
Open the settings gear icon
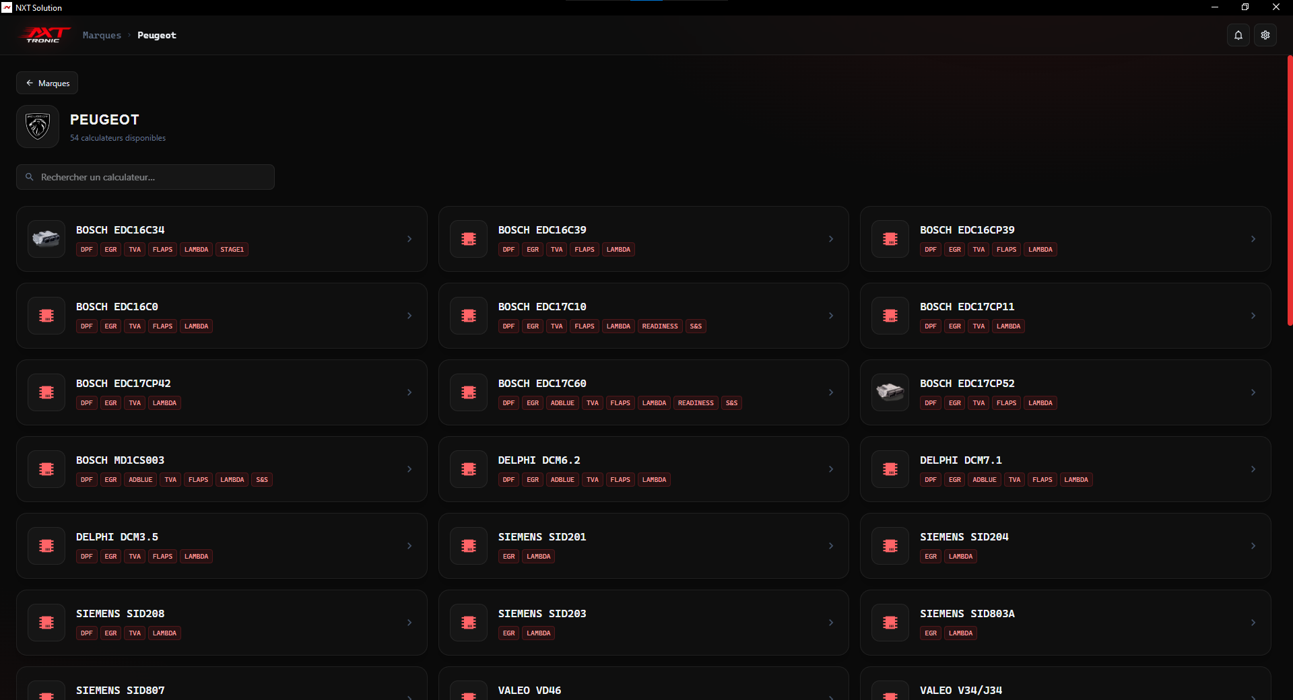coord(1265,35)
